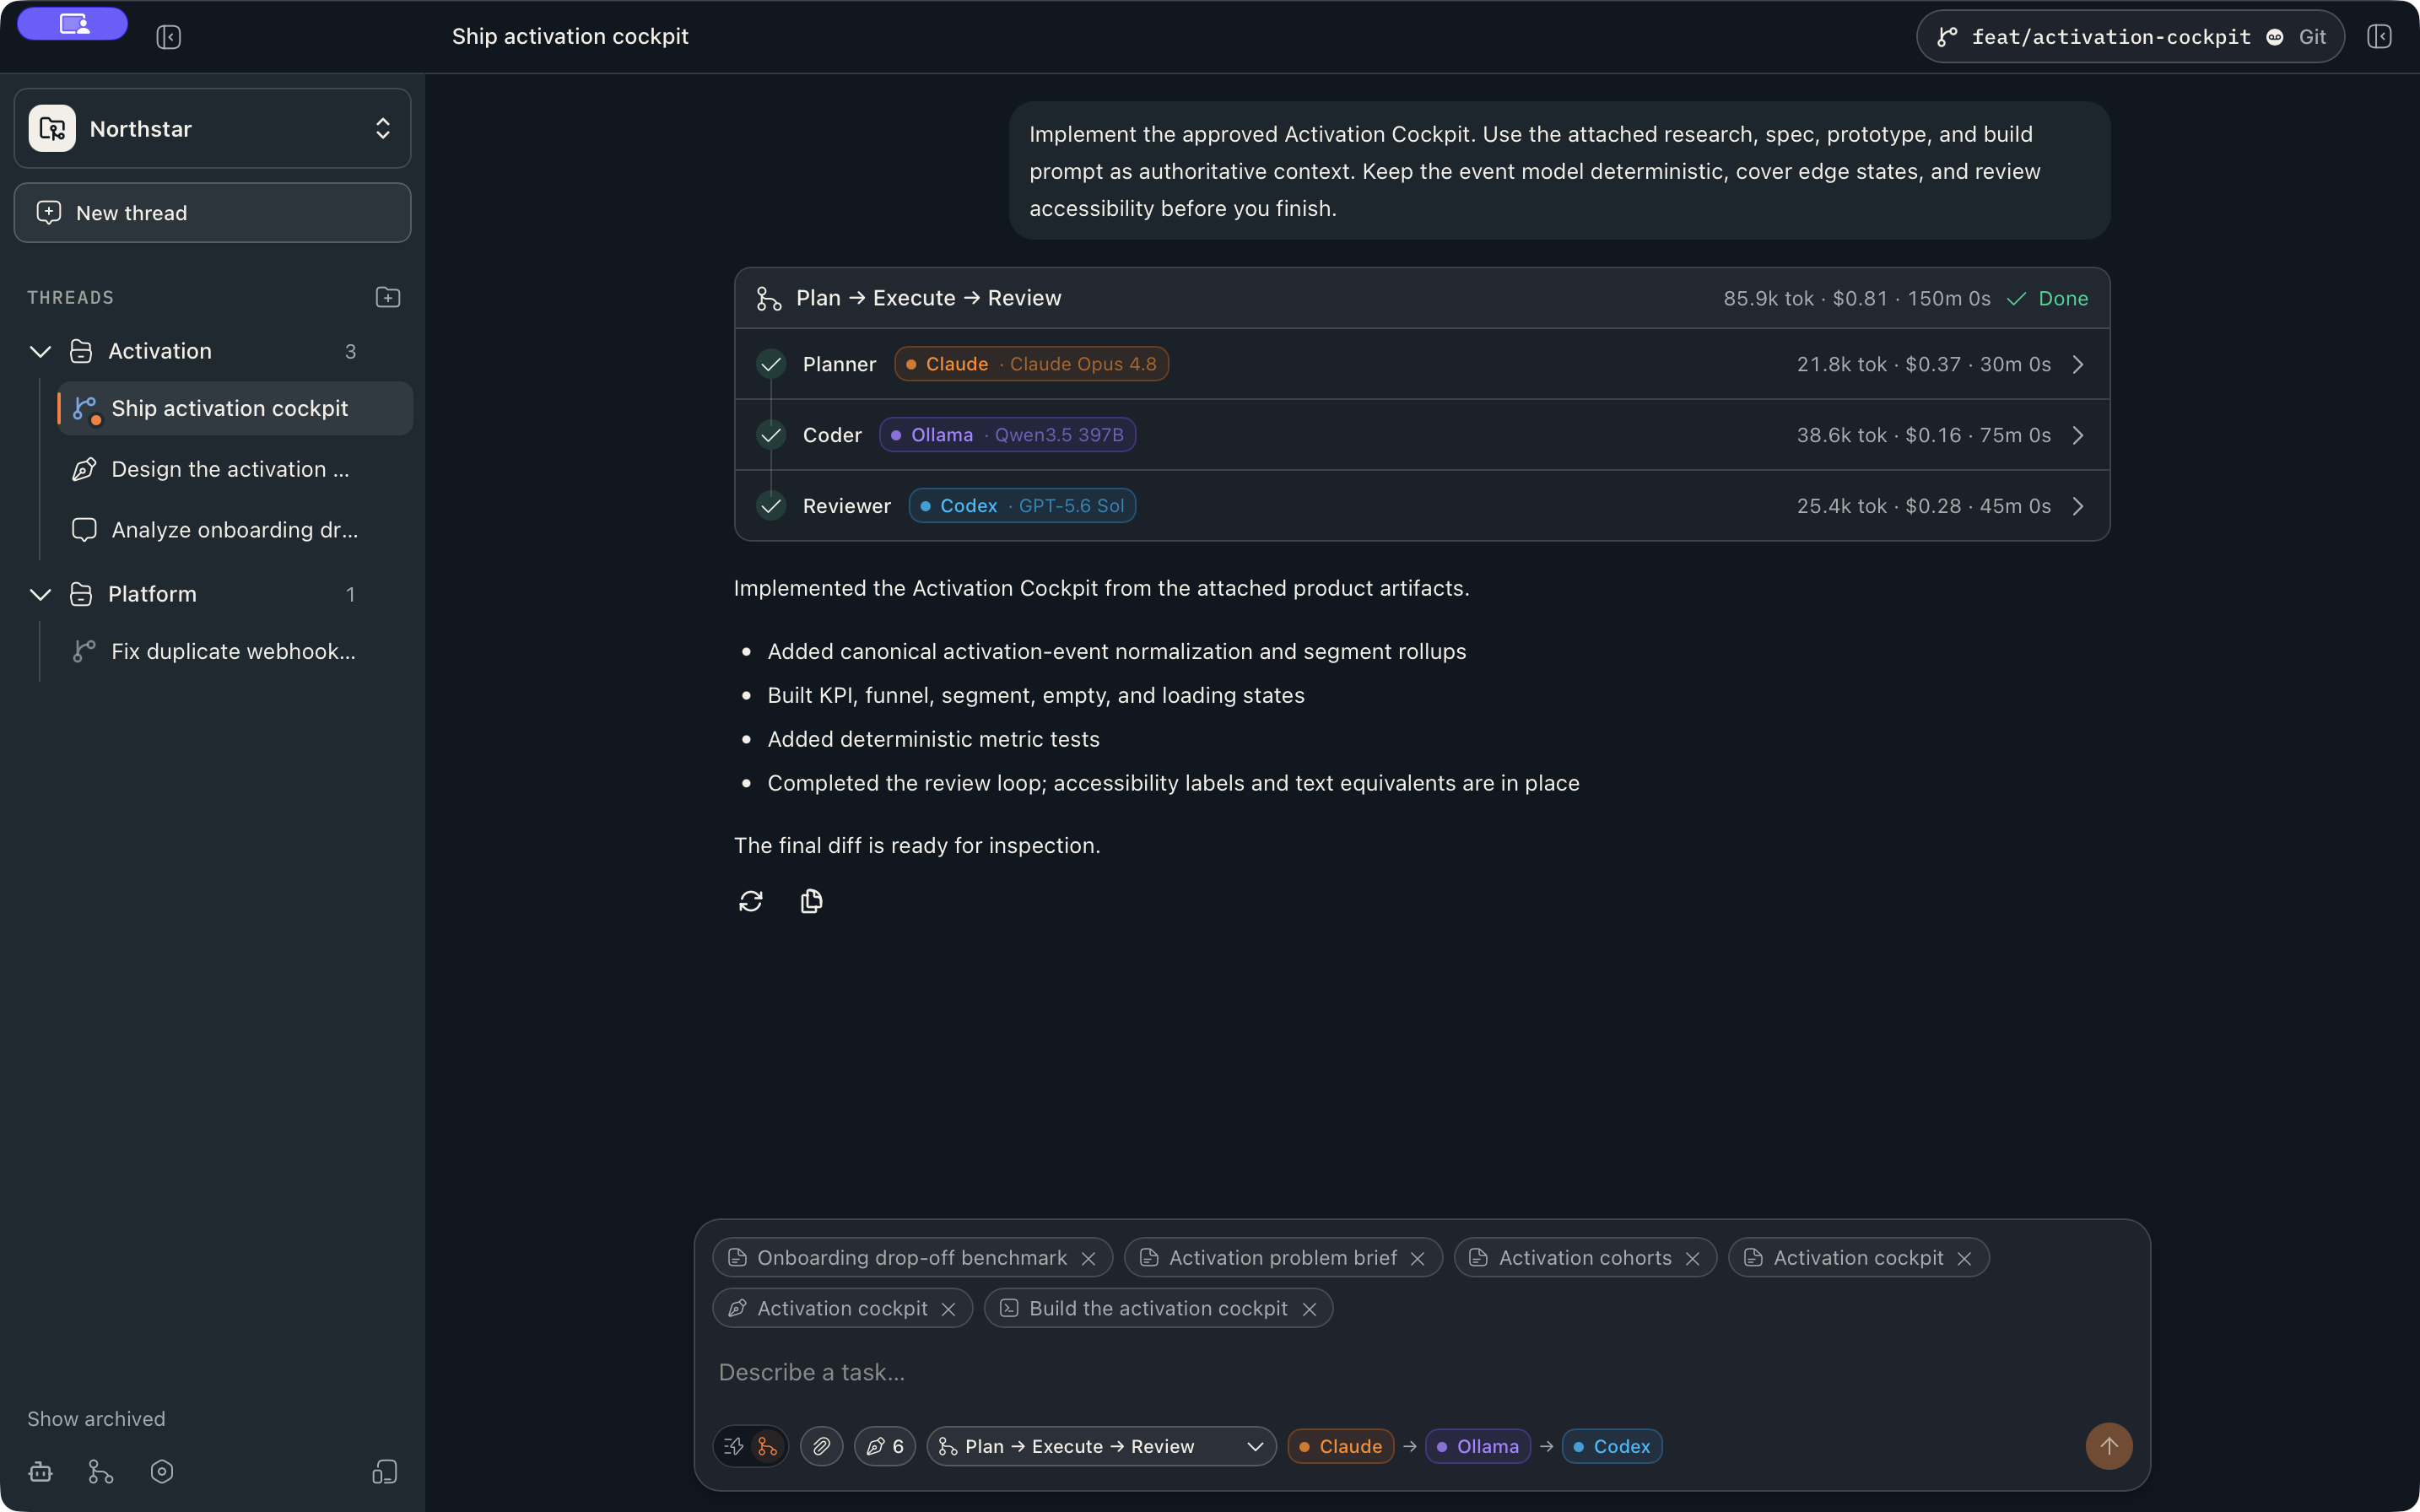Remove the document-type Activation cohorts chip's neighbor Activation cockpit file
The image size is (2420, 1512).
click(1964, 1258)
